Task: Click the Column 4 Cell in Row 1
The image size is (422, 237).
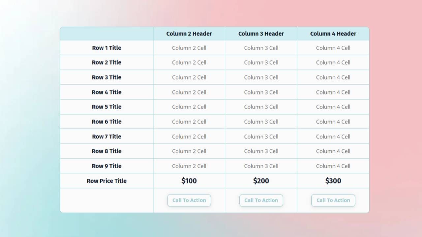Action: tap(333, 48)
